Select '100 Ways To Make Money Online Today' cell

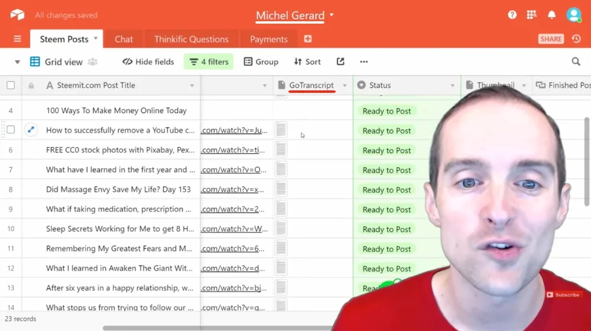(x=116, y=111)
